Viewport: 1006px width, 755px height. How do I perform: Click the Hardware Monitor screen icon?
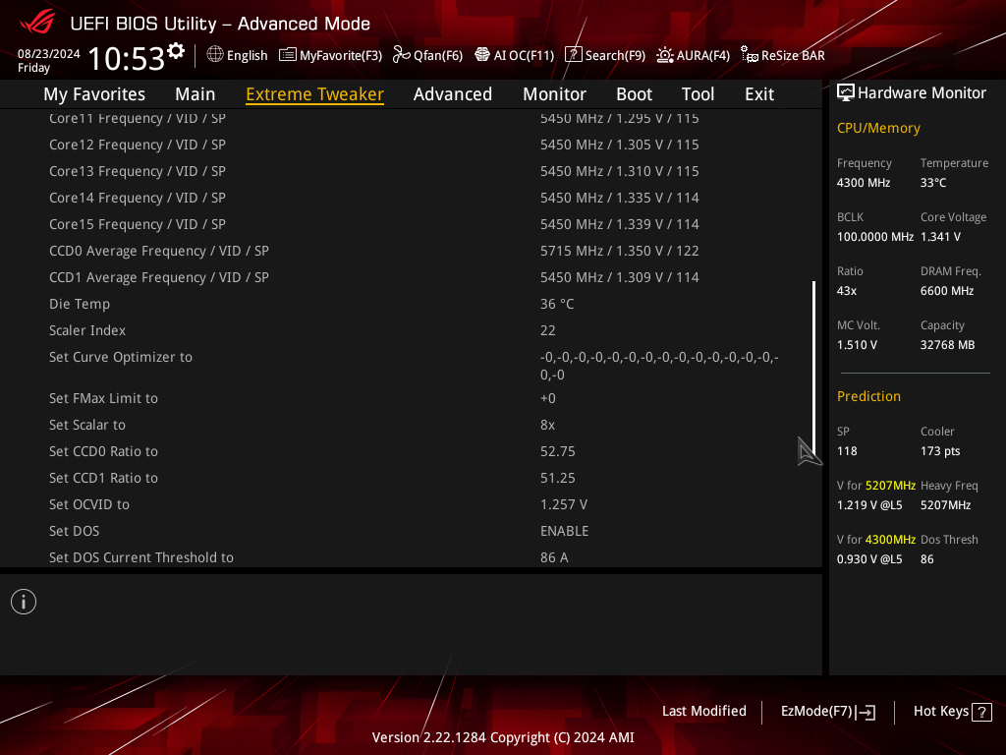coord(846,93)
